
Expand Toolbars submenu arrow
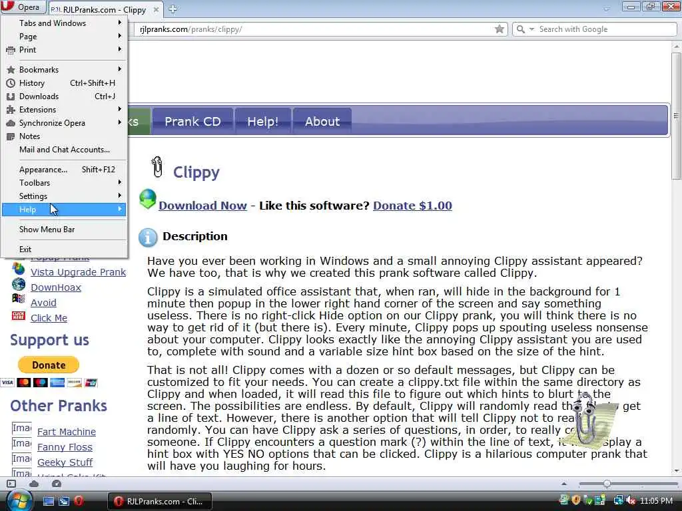click(120, 182)
